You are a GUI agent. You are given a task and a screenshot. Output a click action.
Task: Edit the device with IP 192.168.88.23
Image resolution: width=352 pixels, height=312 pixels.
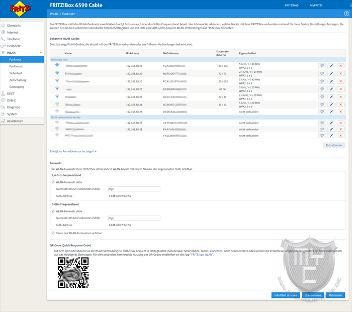[x=331, y=96]
